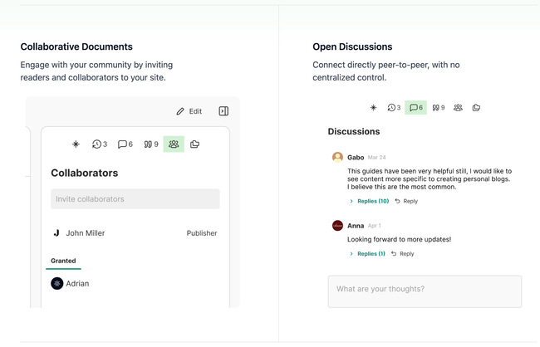The image size is (540, 347).
Task: Click the Invite collaborators input field
Action: pyautogui.click(x=135, y=199)
